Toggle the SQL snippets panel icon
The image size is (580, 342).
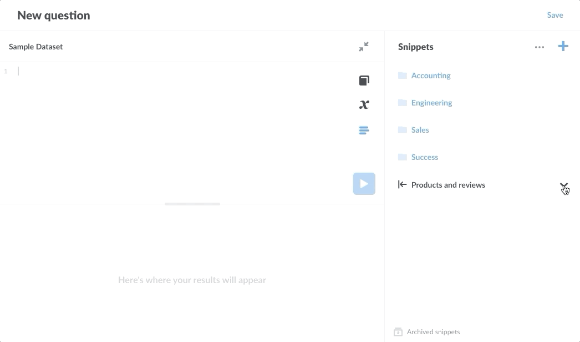click(364, 130)
